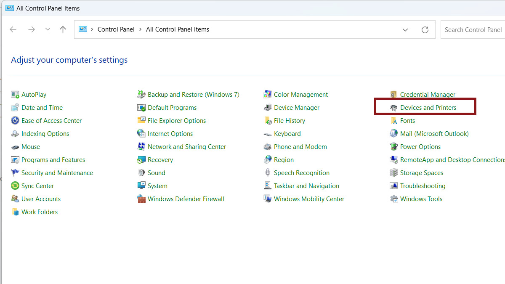Click the RemoteApp and Desktop Connections icon

point(394,160)
